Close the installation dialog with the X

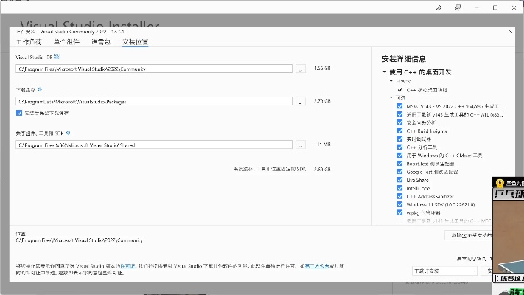point(510,32)
